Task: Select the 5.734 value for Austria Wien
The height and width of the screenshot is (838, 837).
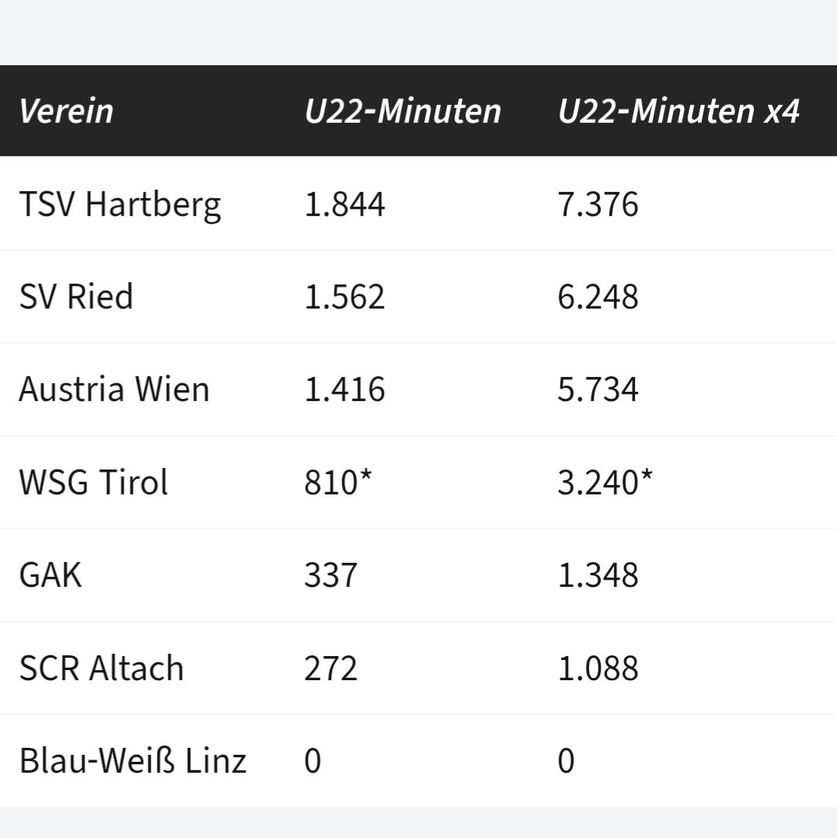Action: 598,389
